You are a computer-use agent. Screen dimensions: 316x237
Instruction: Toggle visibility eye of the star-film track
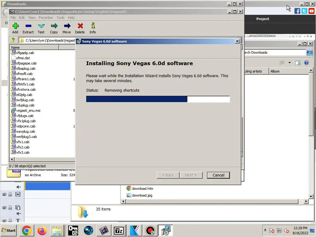pyautogui.click(x=4, y=194)
